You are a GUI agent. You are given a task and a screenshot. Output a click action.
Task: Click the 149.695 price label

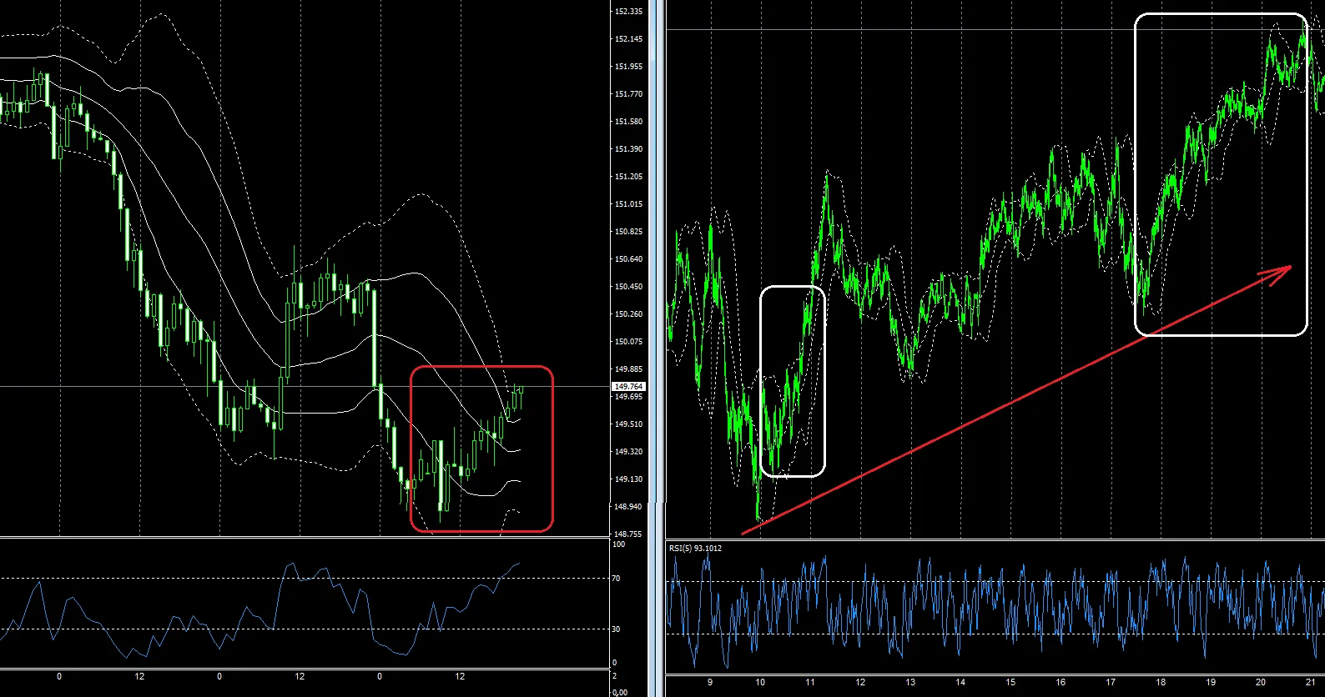(628, 397)
